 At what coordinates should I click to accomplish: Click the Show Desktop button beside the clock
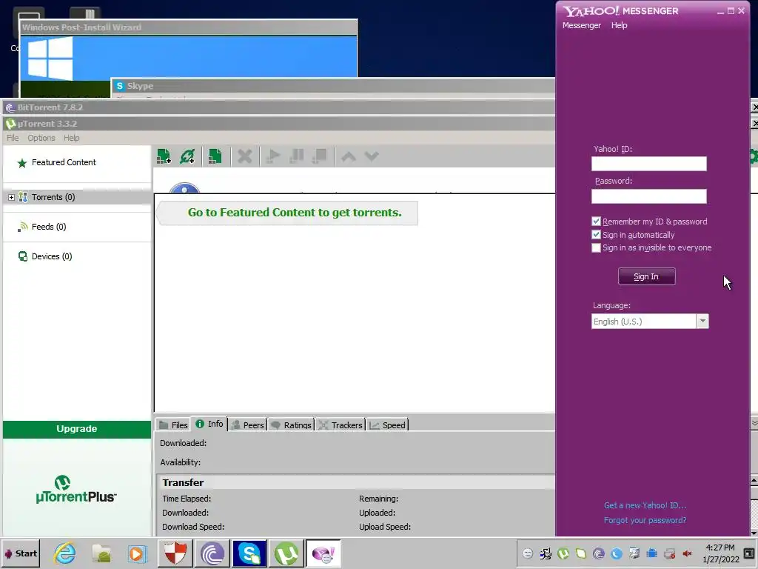tap(749, 553)
